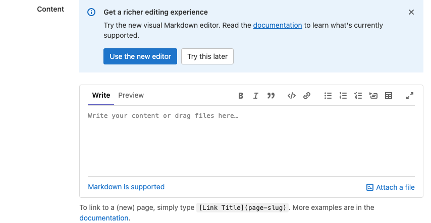431x223 pixels.
Task: Expand editor to full screen mode
Action: [410, 96]
